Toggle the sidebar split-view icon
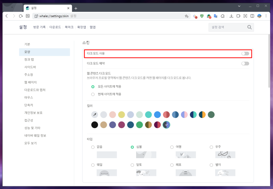 pyautogui.click(x=252, y=16)
